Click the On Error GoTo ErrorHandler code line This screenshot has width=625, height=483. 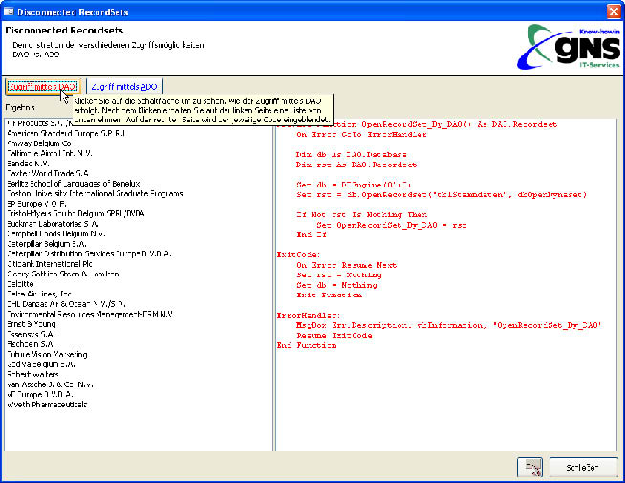click(361, 135)
